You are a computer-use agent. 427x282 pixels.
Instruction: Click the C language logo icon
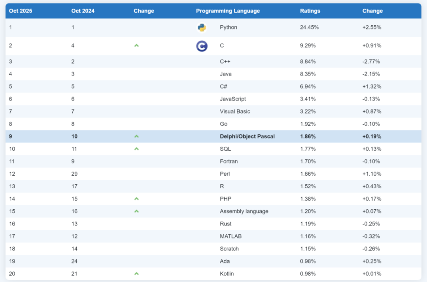tap(202, 46)
